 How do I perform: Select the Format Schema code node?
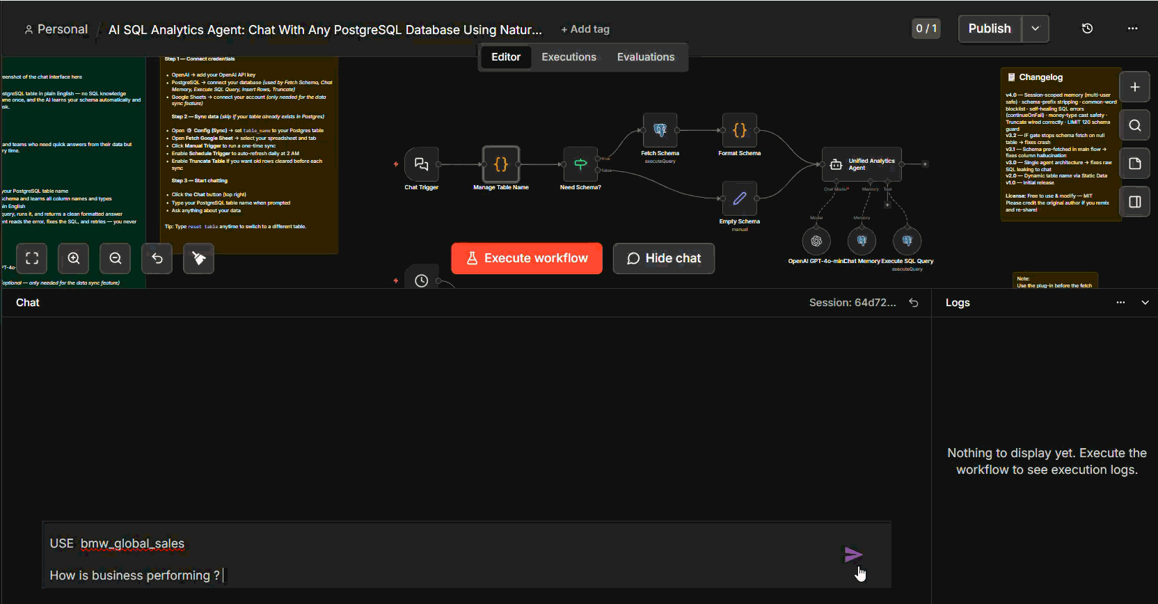click(x=739, y=130)
